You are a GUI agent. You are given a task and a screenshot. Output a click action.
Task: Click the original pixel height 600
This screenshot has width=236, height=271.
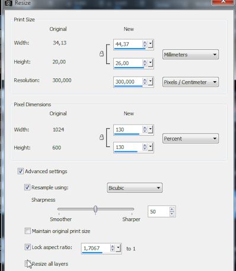coord(57,148)
